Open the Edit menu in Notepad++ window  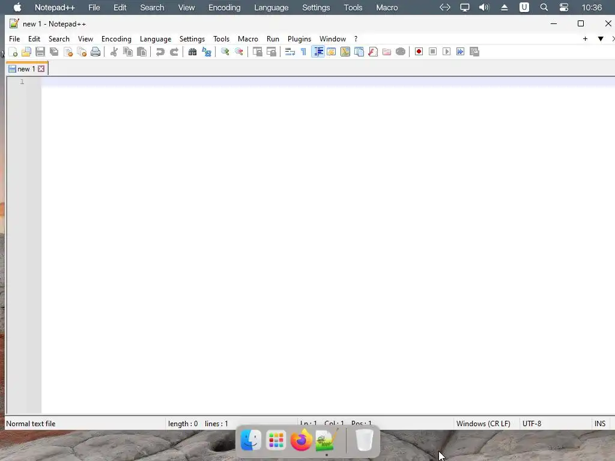tap(34, 39)
